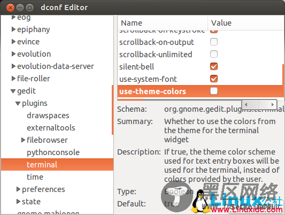This screenshot has width=285, height=215.
Task: Expand the file-roller tree node
Action: (13, 79)
